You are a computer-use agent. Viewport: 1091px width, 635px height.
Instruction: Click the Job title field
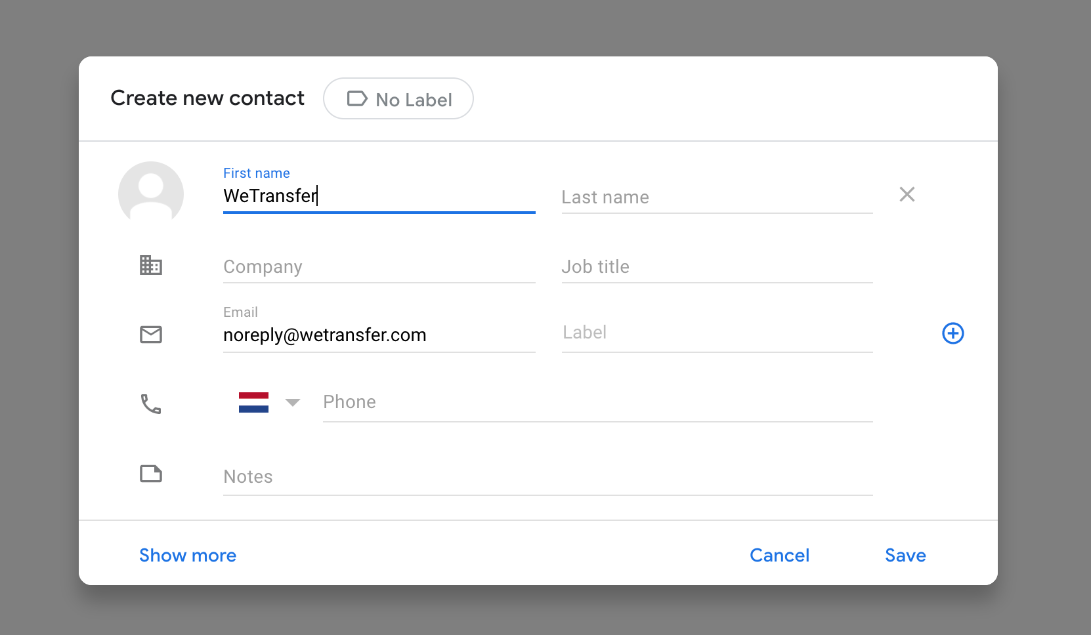coord(717,267)
